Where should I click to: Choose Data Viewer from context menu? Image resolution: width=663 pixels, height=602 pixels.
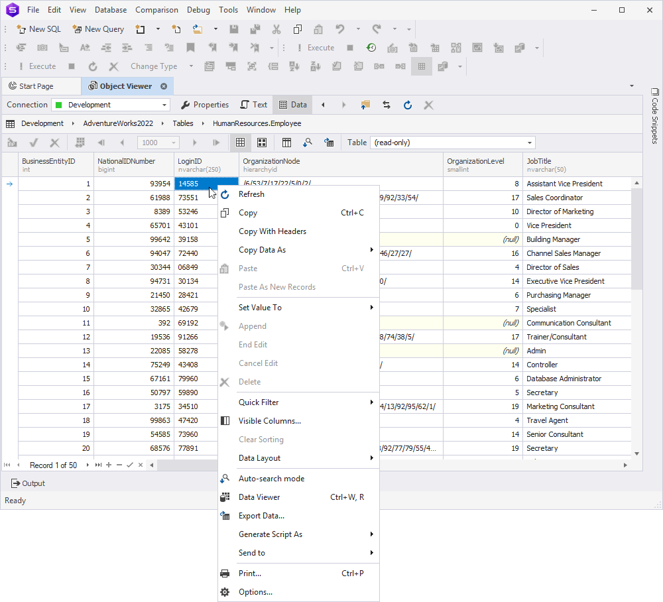coord(298,497)
